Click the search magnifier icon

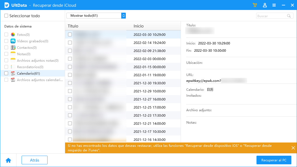pos(289,16)
